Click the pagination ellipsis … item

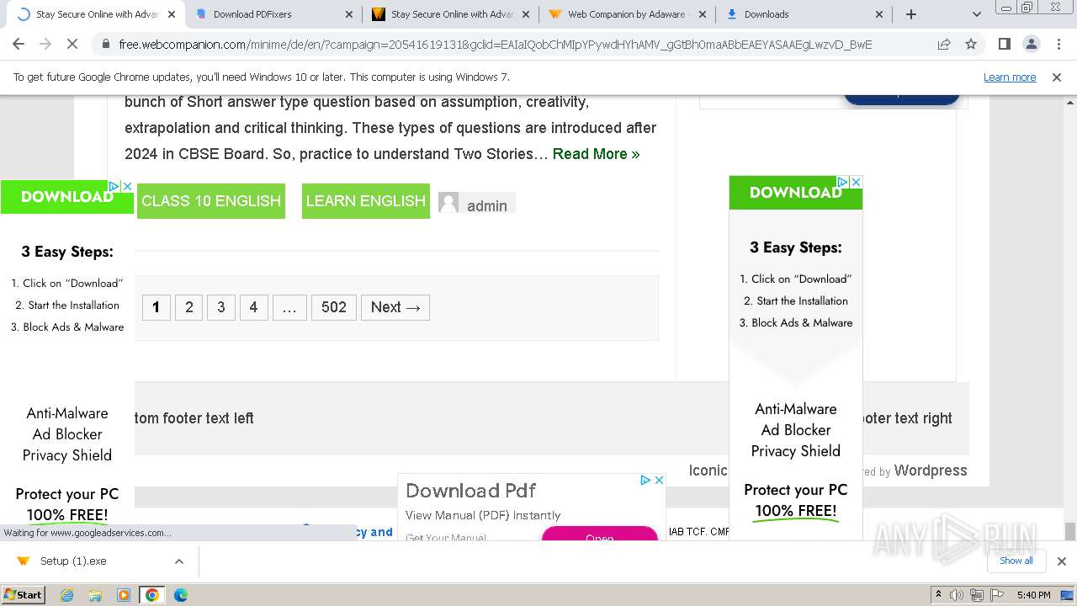pos(289,307)
